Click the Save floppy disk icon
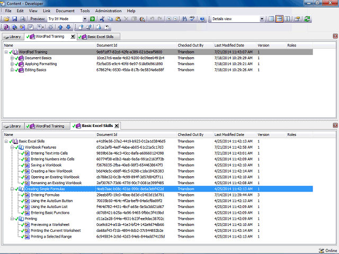 click(x=14, y=19)
